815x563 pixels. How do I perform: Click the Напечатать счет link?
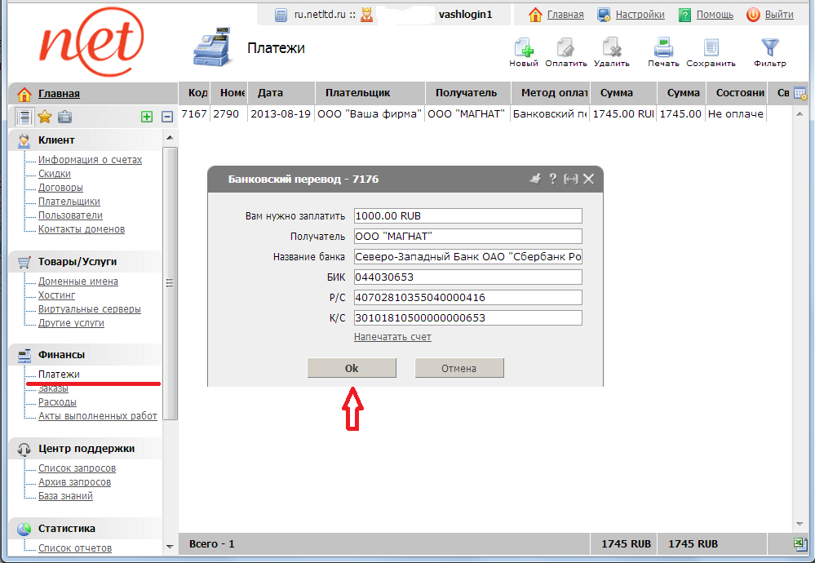pyautogui.click(x=392, y=337)
